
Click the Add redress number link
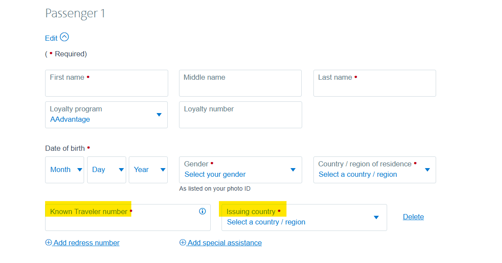click(x=86, y=243)
